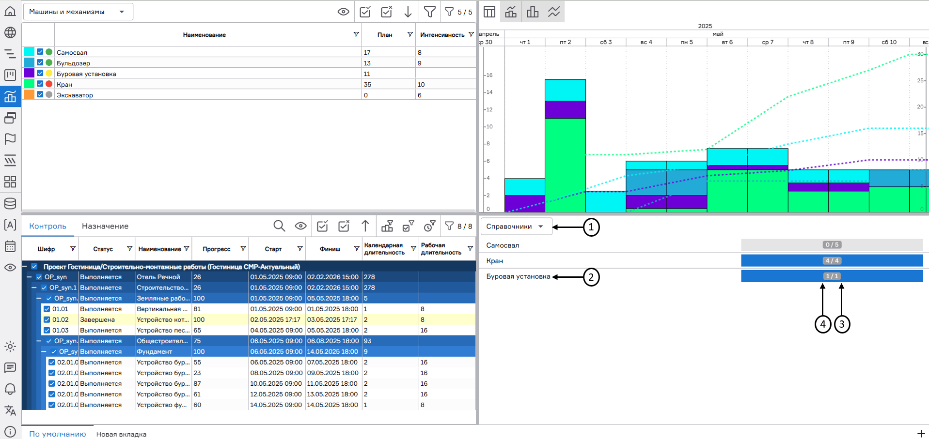This screenshot has height=439, width=929.
Task: Select the line graph view icon
Action: click(554, 12)
